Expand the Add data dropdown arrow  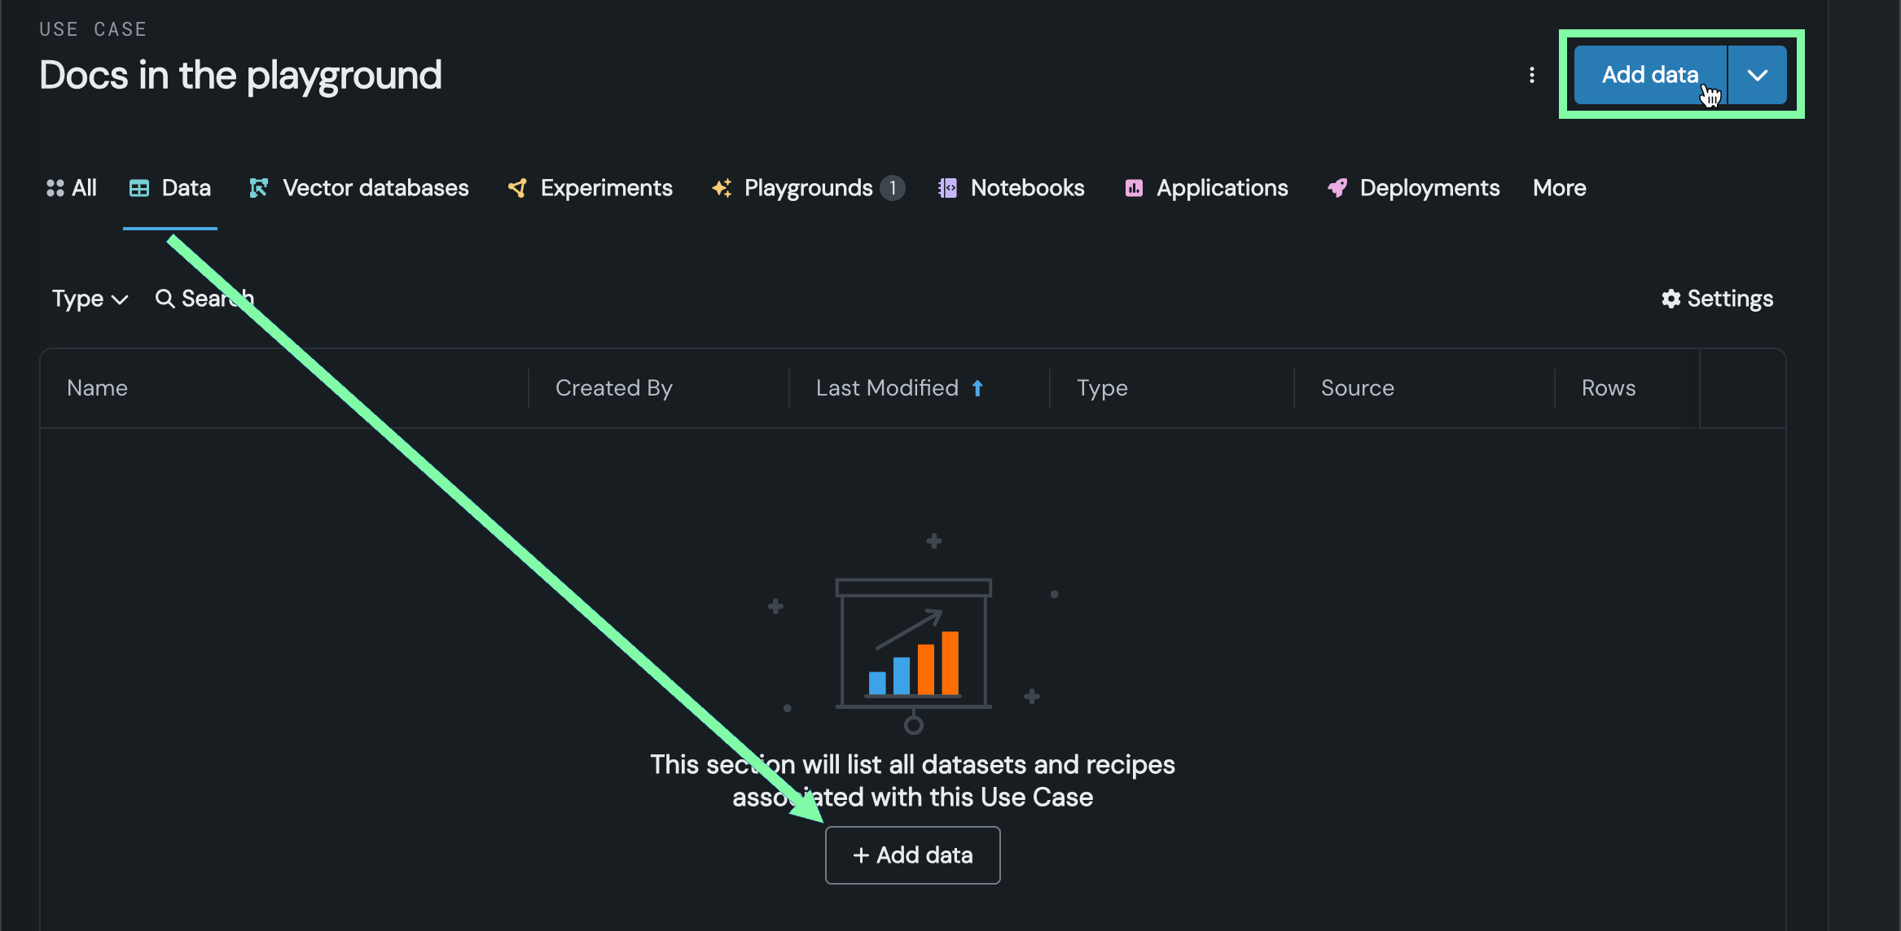click(1758, 75)
